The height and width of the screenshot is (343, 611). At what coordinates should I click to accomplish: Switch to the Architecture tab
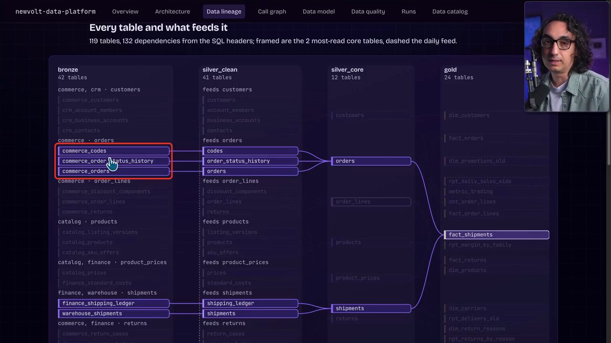click(x=172, y=11)
